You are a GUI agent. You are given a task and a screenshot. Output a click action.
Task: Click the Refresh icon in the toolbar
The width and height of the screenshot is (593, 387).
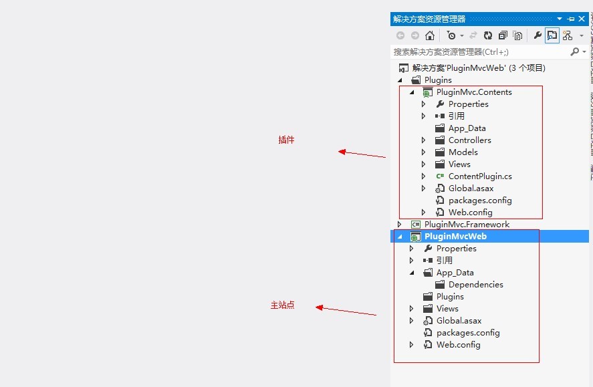488,35
